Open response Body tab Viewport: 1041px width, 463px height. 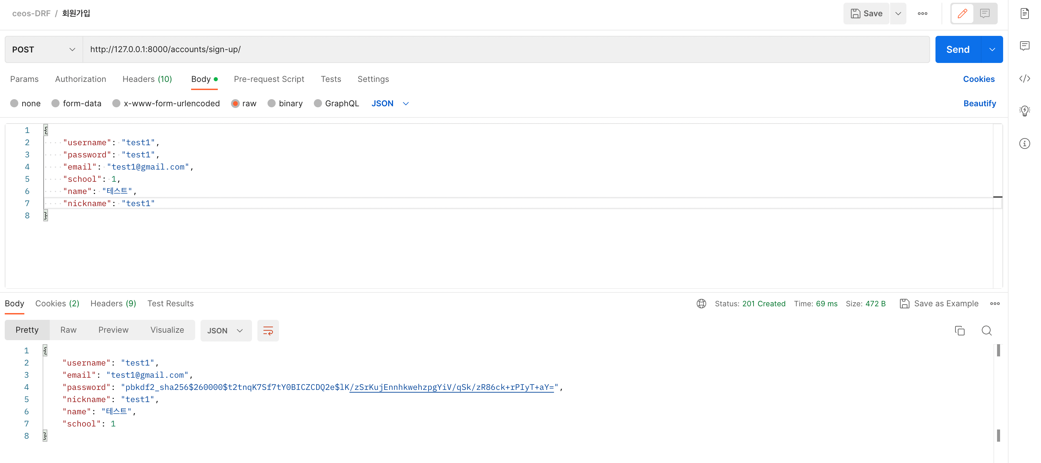[15, 304]
